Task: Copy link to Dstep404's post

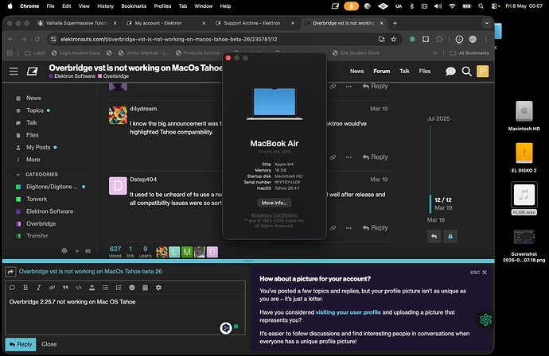Action: [x=333, y=227]
